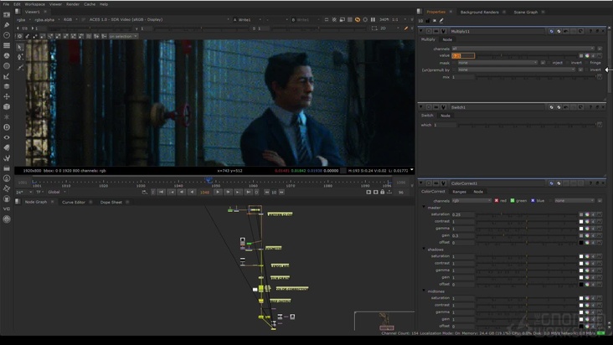613x345 pixels.
Task: Click the clear all panels icon in Properties
Action: pyautogui.click(x=435, y=20)
